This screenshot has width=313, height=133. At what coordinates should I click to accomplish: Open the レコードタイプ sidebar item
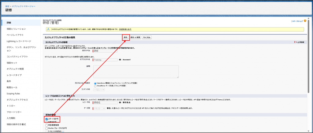coord(14,75)
